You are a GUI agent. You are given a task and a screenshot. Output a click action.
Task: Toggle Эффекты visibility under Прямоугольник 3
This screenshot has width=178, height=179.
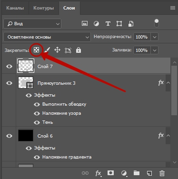pyautogui.click(x=29, y=95)
